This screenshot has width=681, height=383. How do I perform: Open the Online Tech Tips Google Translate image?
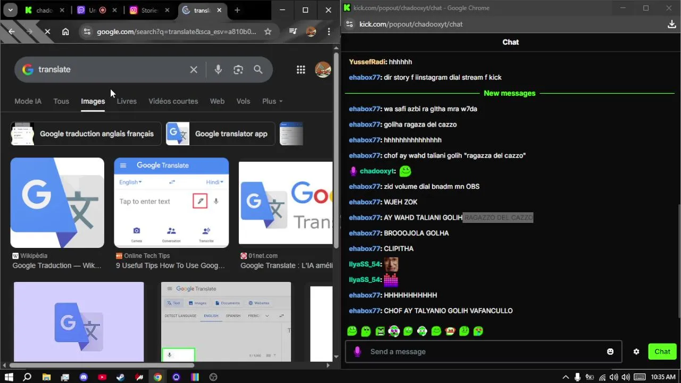click(x=171, y=203)
